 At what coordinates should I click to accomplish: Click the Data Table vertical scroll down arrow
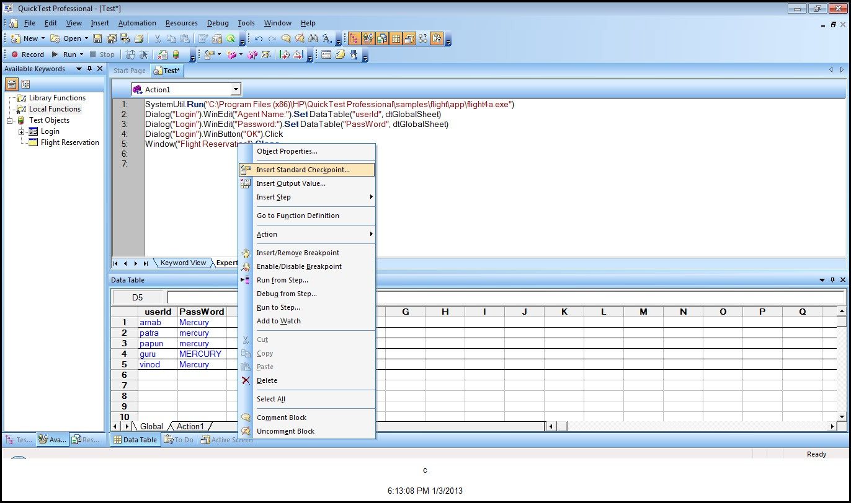pos(842,416)
